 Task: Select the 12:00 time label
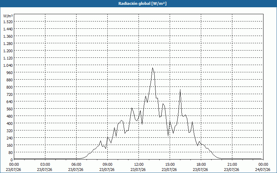click(x=138, y=165)
